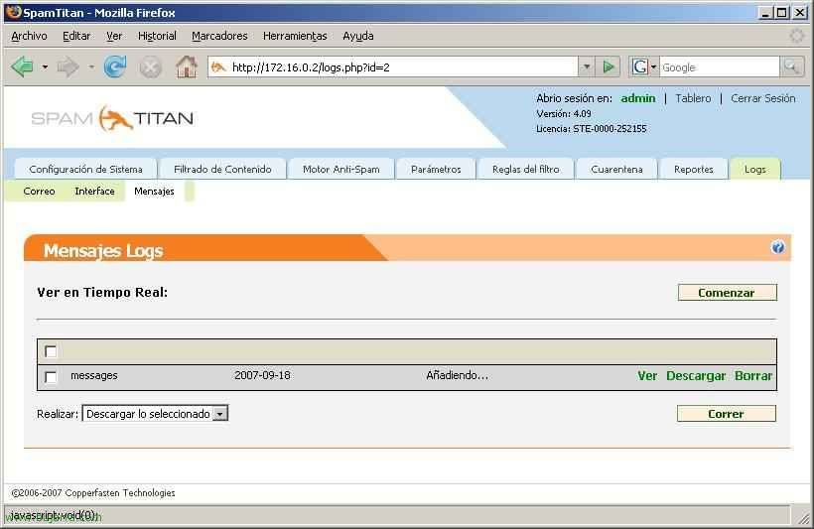Image resolution: width=814 pixels, height=529 pixels.
Task: Open the Herramientas menu
Action: pyautogui.click(x=295, y=36)
